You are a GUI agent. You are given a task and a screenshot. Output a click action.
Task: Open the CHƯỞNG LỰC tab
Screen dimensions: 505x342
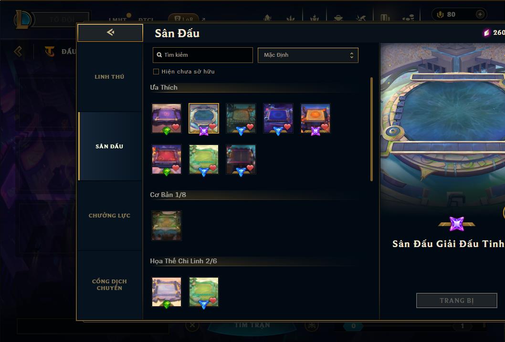coord(109,216)
